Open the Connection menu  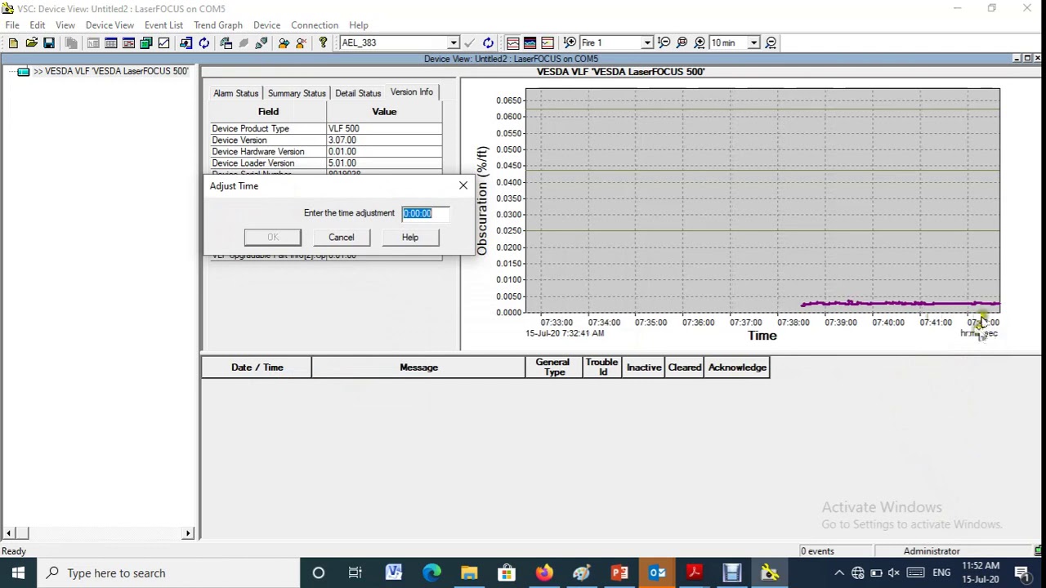(315, 25)
